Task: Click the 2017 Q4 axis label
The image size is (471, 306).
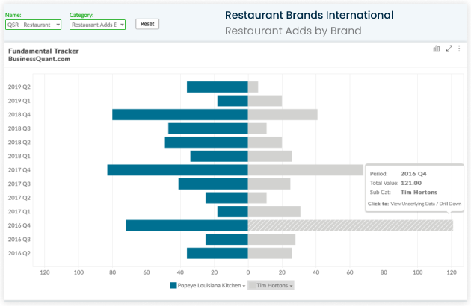Action: (x=19, y=170)
